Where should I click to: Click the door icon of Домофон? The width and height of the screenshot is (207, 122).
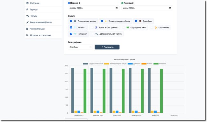pos(140,21)
